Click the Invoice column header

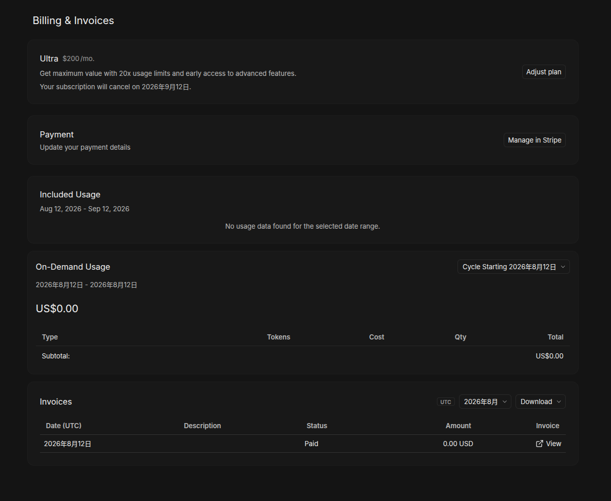tap(547, 426)
